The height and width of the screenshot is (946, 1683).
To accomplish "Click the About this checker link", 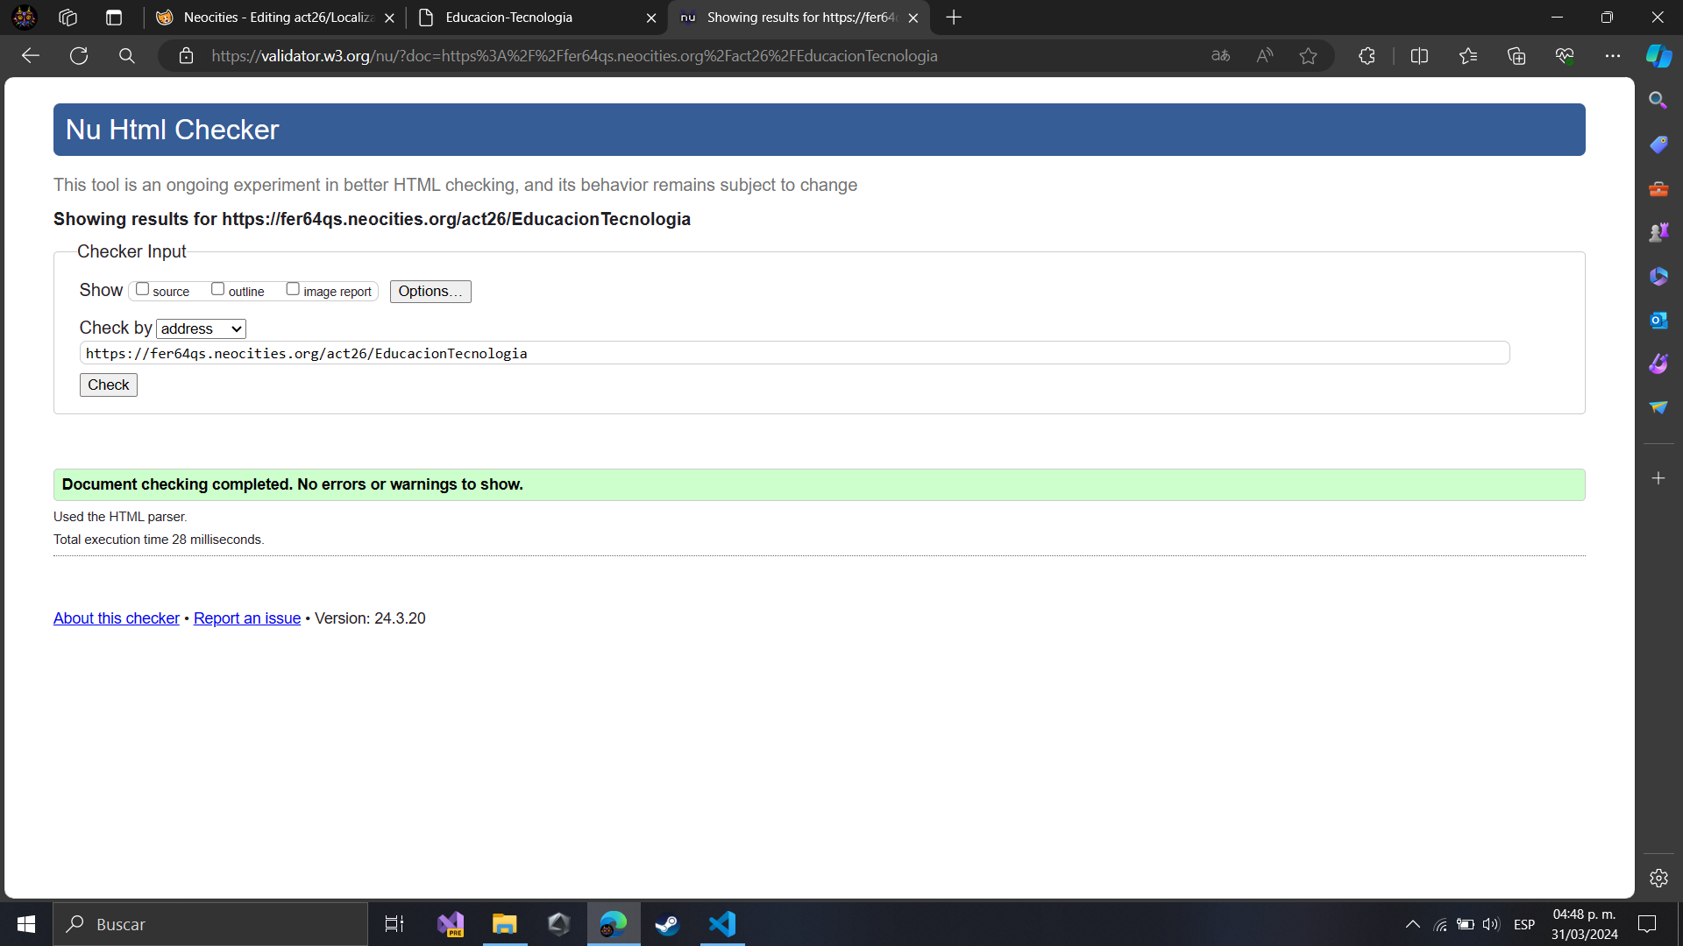I will [117, 618].
